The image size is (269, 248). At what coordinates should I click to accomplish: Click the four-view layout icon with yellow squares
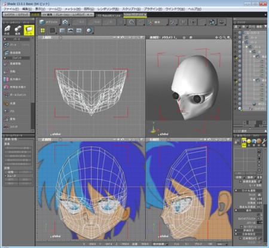(x=43, y=30)
